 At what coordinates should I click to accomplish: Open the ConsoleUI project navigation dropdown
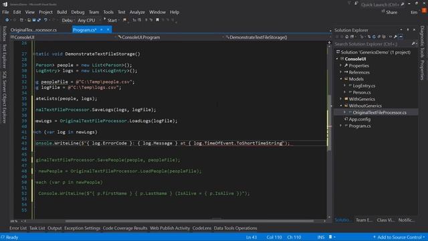[63, 37]
